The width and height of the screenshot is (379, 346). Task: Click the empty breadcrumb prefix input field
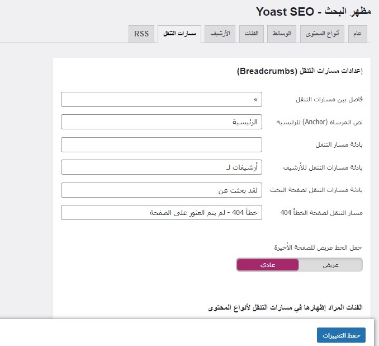point(161,144)
